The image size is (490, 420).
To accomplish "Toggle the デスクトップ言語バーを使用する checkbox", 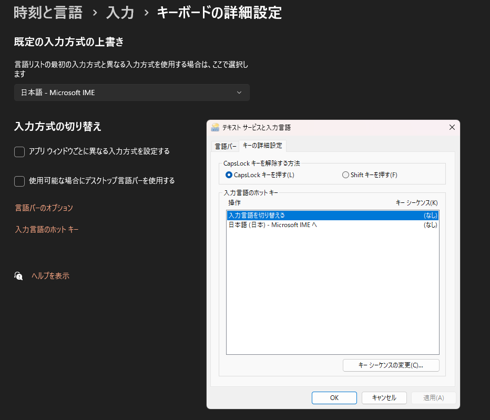I will (x=19, y=181).
